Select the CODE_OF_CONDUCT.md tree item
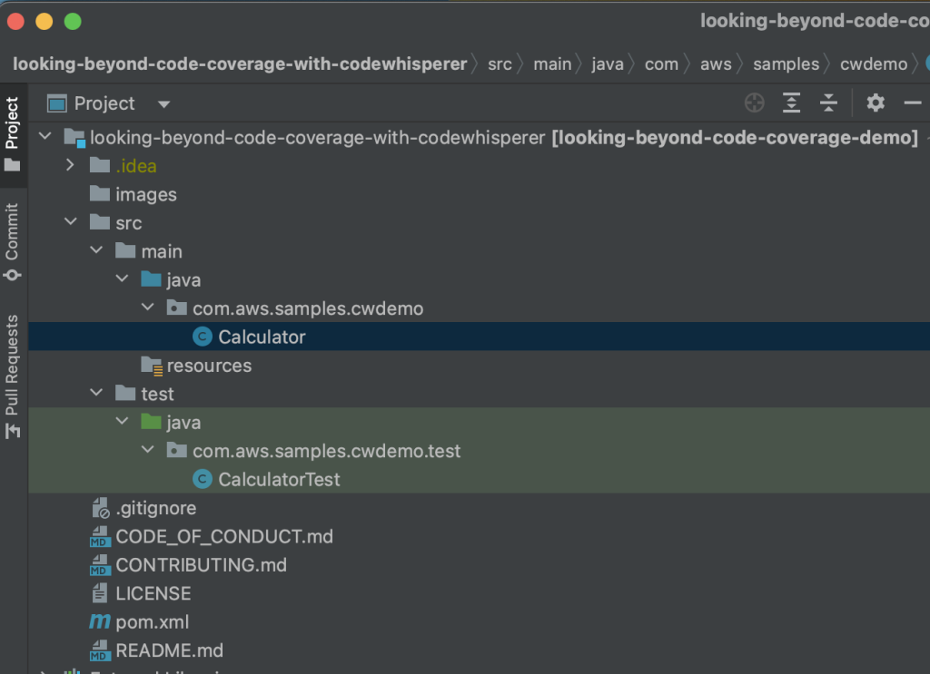This screenshot has height=674, width=930. (x=225, y=536)
